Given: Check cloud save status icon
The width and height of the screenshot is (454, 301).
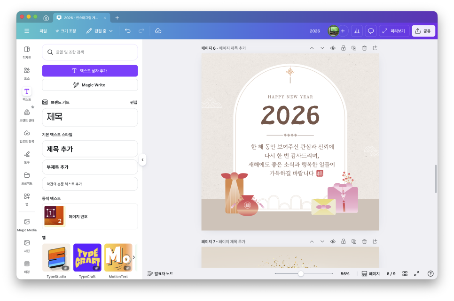Looking at the screenshot, I should click(158, 31).
